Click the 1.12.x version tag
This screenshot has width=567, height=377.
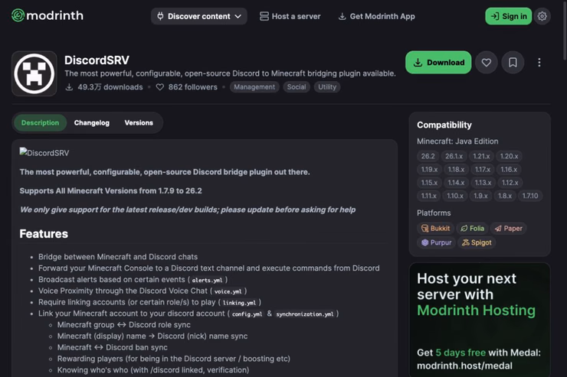click(510, 183)
